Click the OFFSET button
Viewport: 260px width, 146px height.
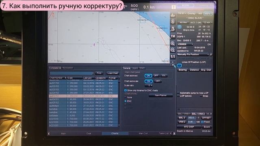click(206, 118)
